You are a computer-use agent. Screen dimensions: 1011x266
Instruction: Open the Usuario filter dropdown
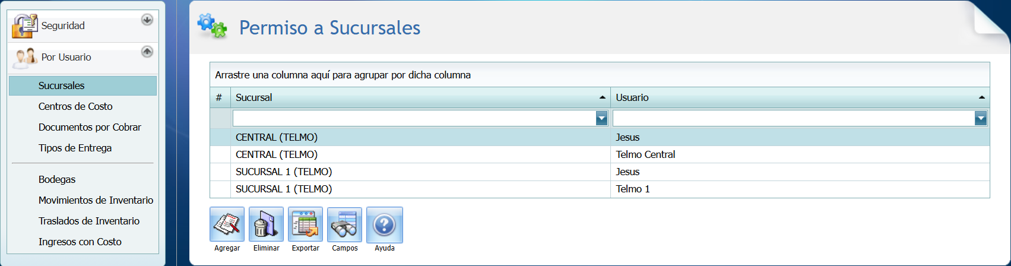click(980, 119)
